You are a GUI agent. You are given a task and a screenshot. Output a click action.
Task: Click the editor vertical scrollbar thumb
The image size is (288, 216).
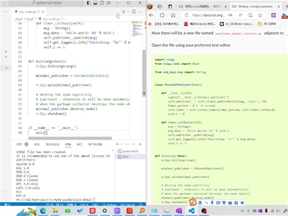(144, 73)
